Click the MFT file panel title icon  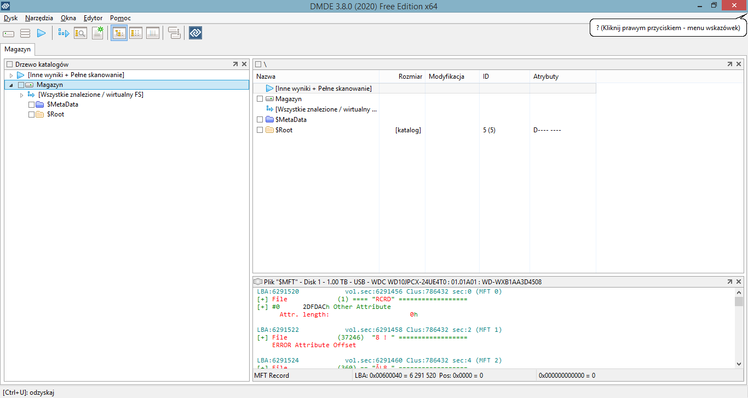pos(258,282)
